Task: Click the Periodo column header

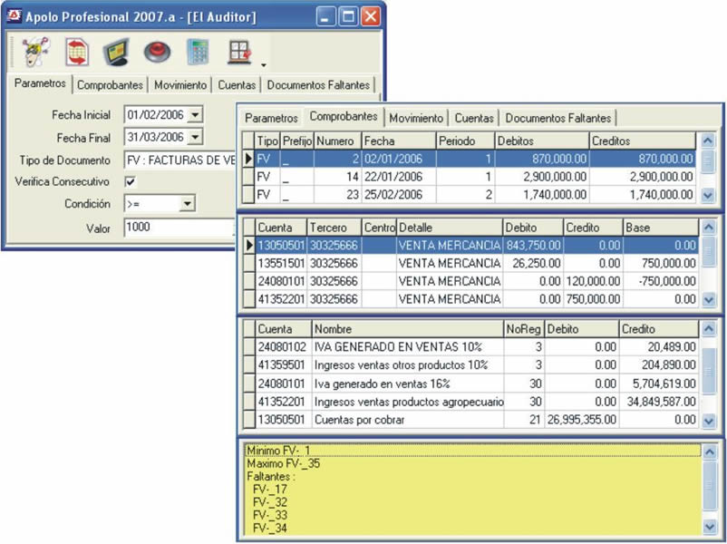Action: coord(466,141)
